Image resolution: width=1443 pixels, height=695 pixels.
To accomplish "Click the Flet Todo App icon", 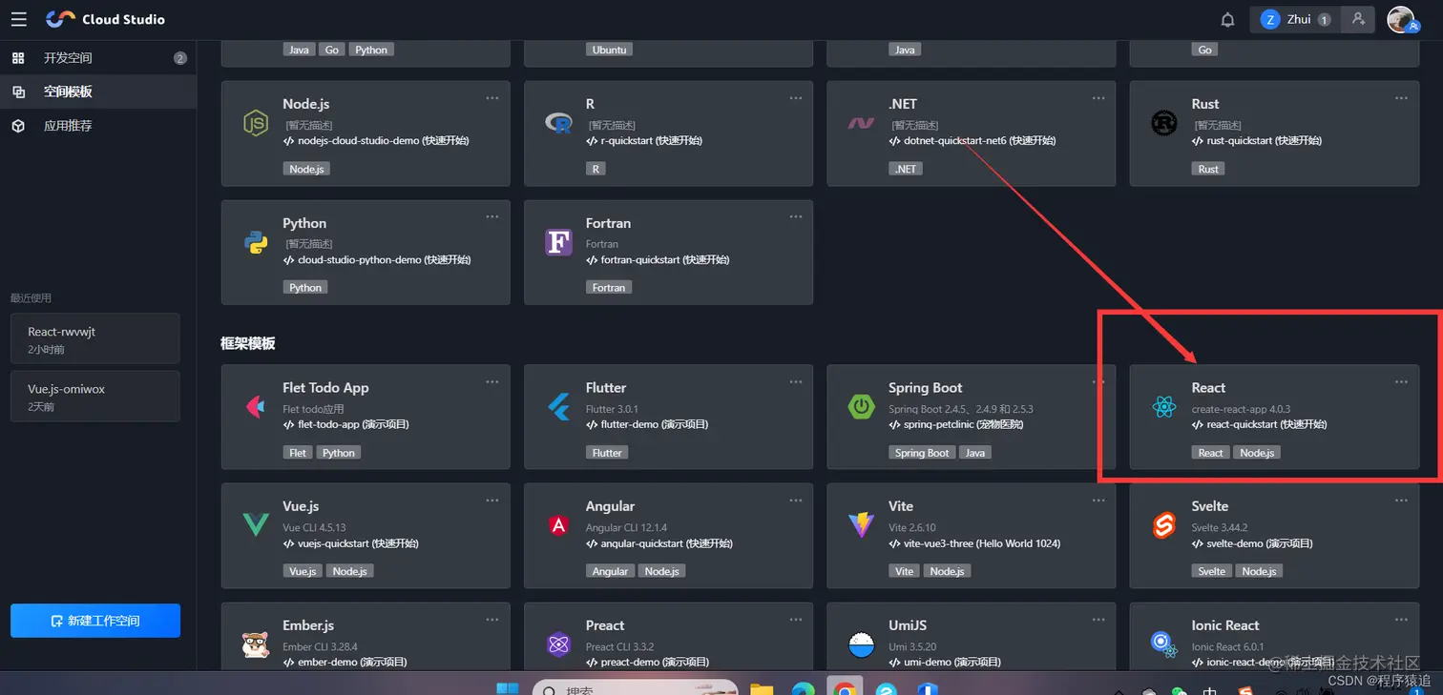I will 256,407.
